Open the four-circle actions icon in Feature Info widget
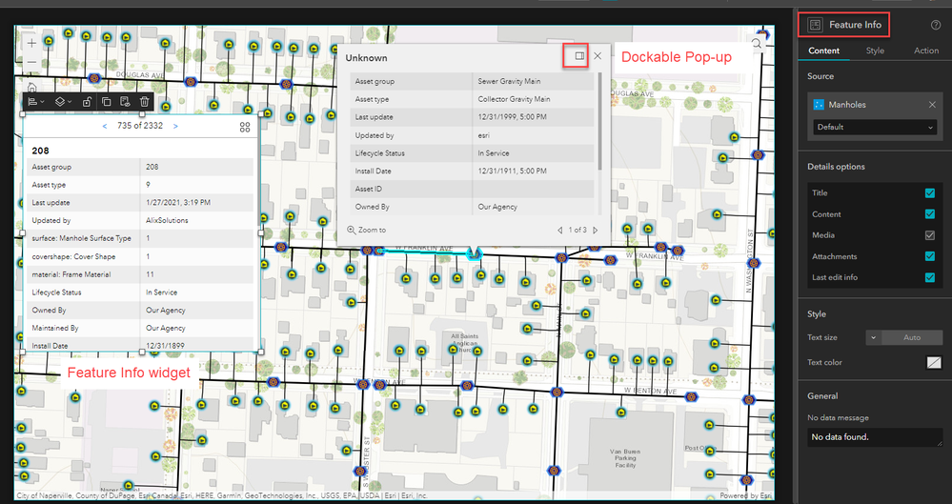 click(x=245, y=127)
